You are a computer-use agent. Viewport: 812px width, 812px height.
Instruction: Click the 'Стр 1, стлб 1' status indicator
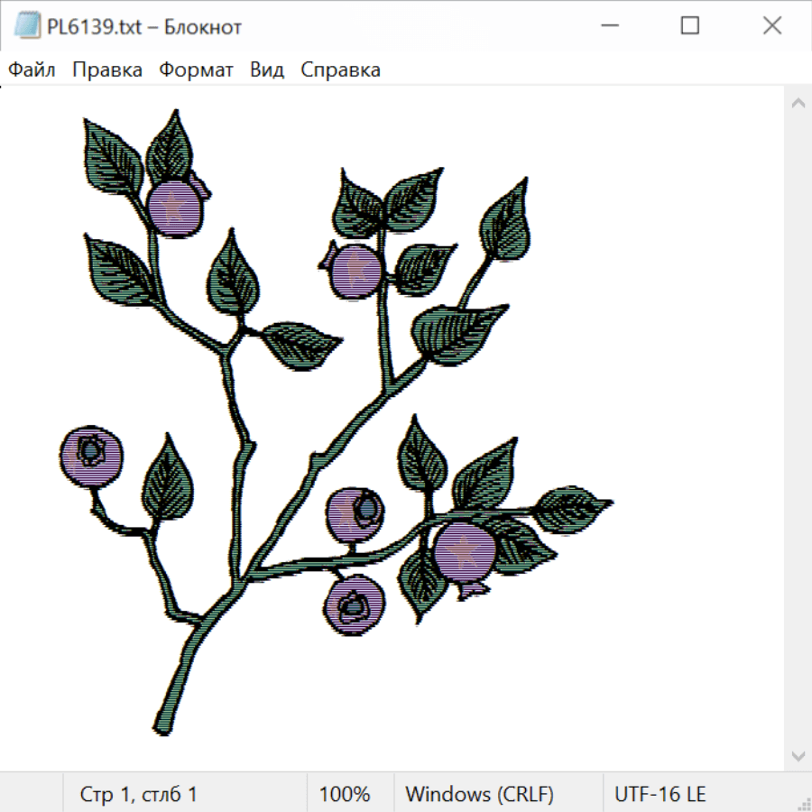point(138,794)
